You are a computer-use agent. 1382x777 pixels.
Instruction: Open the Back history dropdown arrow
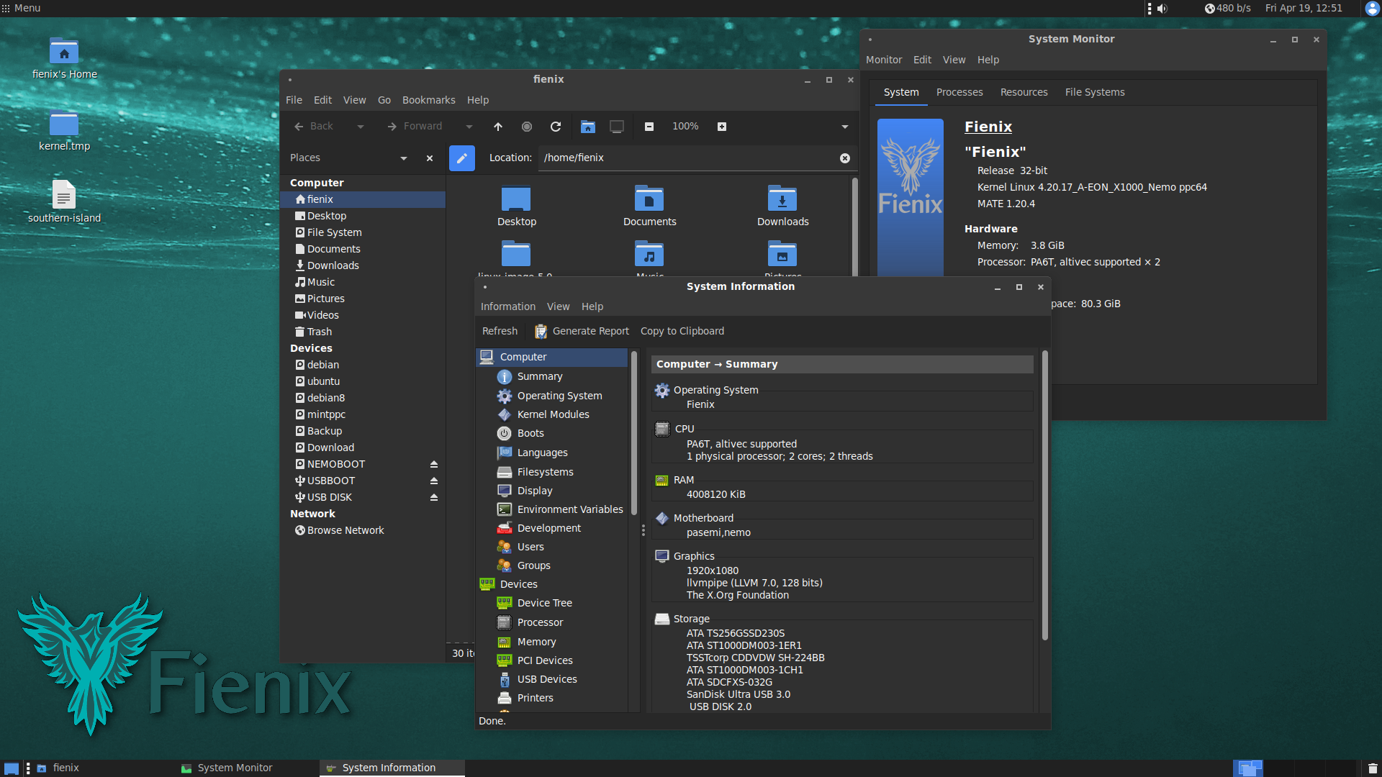(x=361, y=127)
